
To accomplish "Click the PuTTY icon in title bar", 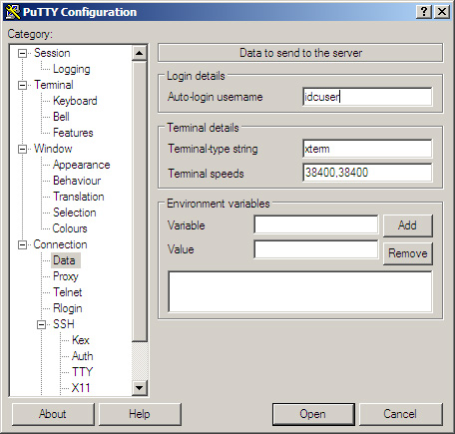I will [x=13, y=12].
